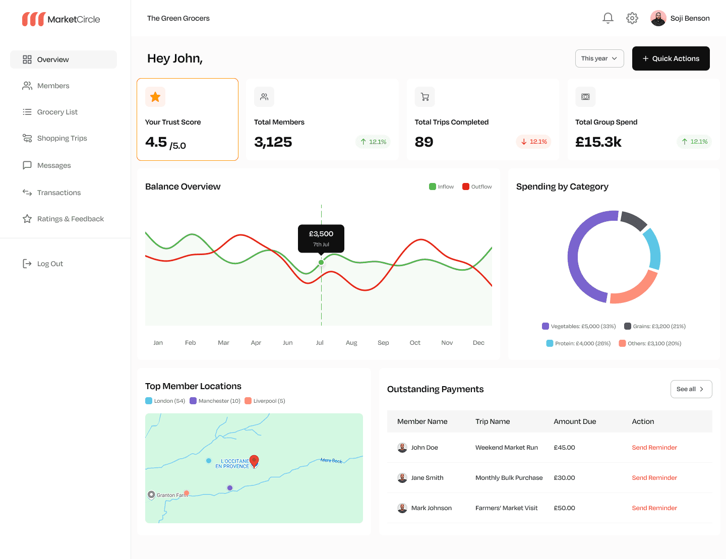Send Reminder to John Doe

pyautogui.click(x=654, y=448)
